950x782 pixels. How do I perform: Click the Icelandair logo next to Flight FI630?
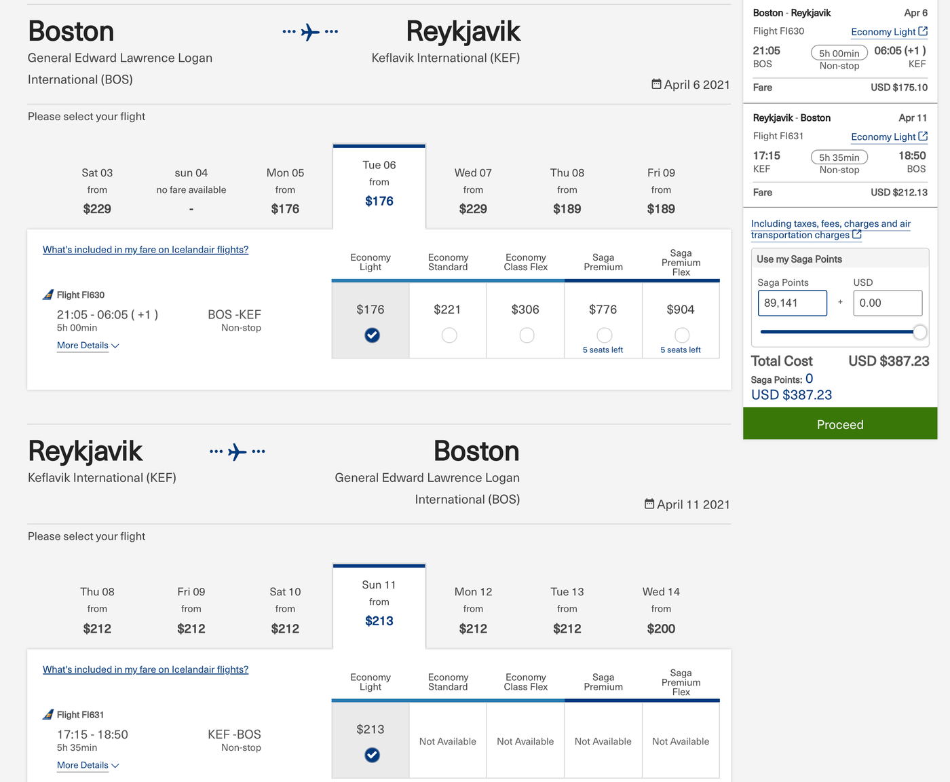[48, 295]
